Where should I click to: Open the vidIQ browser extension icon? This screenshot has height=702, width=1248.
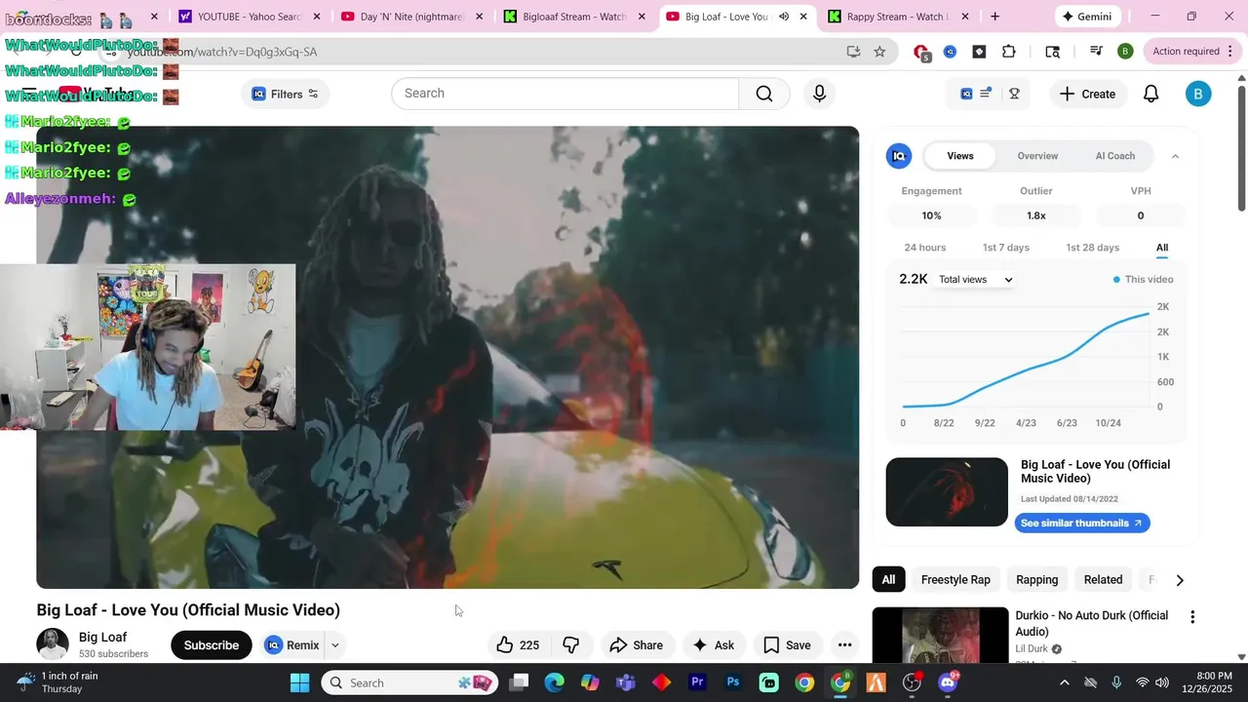(950, 52)
